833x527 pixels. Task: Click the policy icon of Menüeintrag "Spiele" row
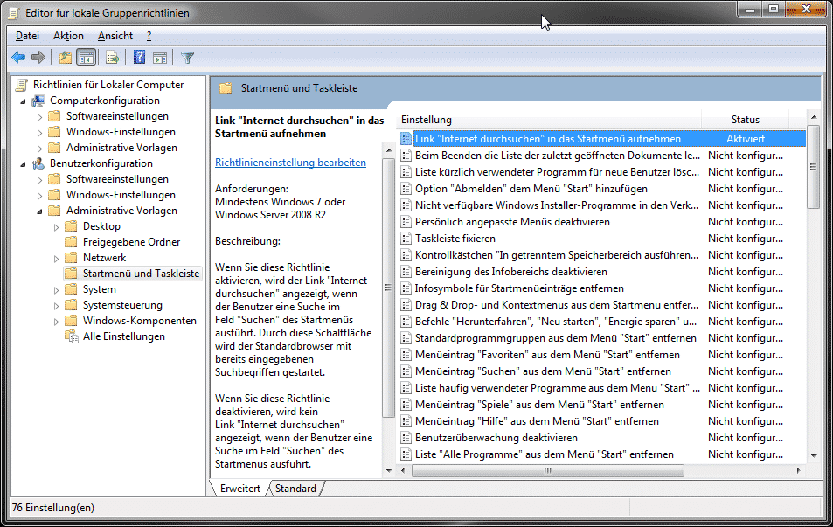point(406,405)
